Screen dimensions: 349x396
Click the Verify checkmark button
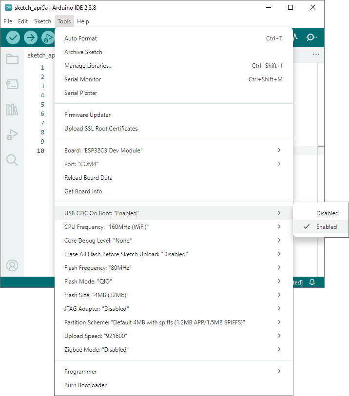tap(13, 38)
